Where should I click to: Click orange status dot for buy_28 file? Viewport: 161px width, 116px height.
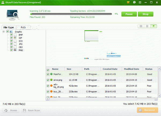coord(52,91)
